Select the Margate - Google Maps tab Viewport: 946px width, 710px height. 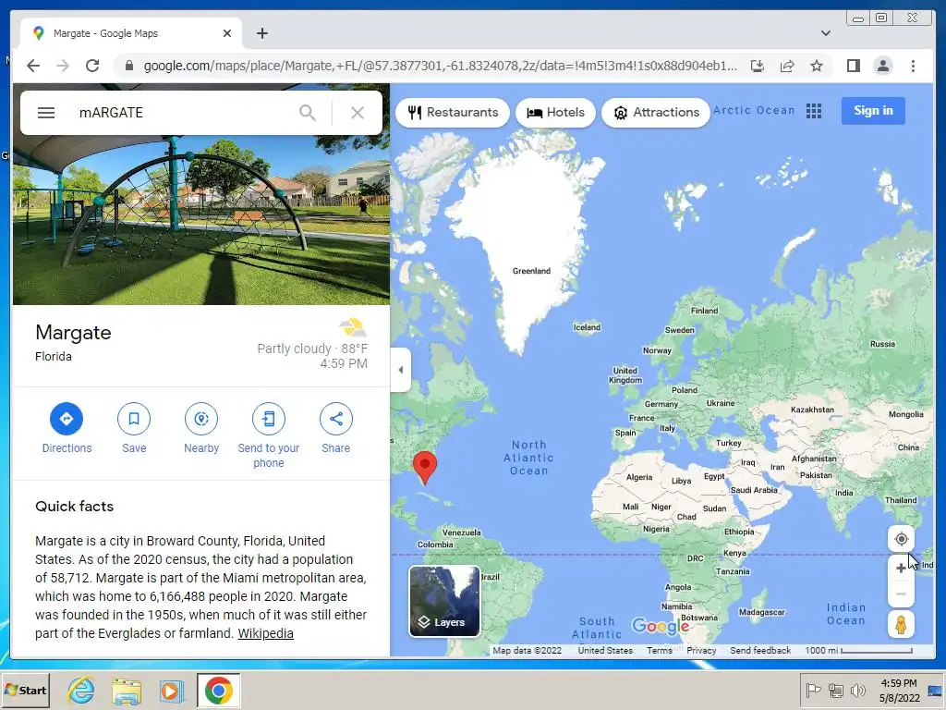click(x=131, y=33)
